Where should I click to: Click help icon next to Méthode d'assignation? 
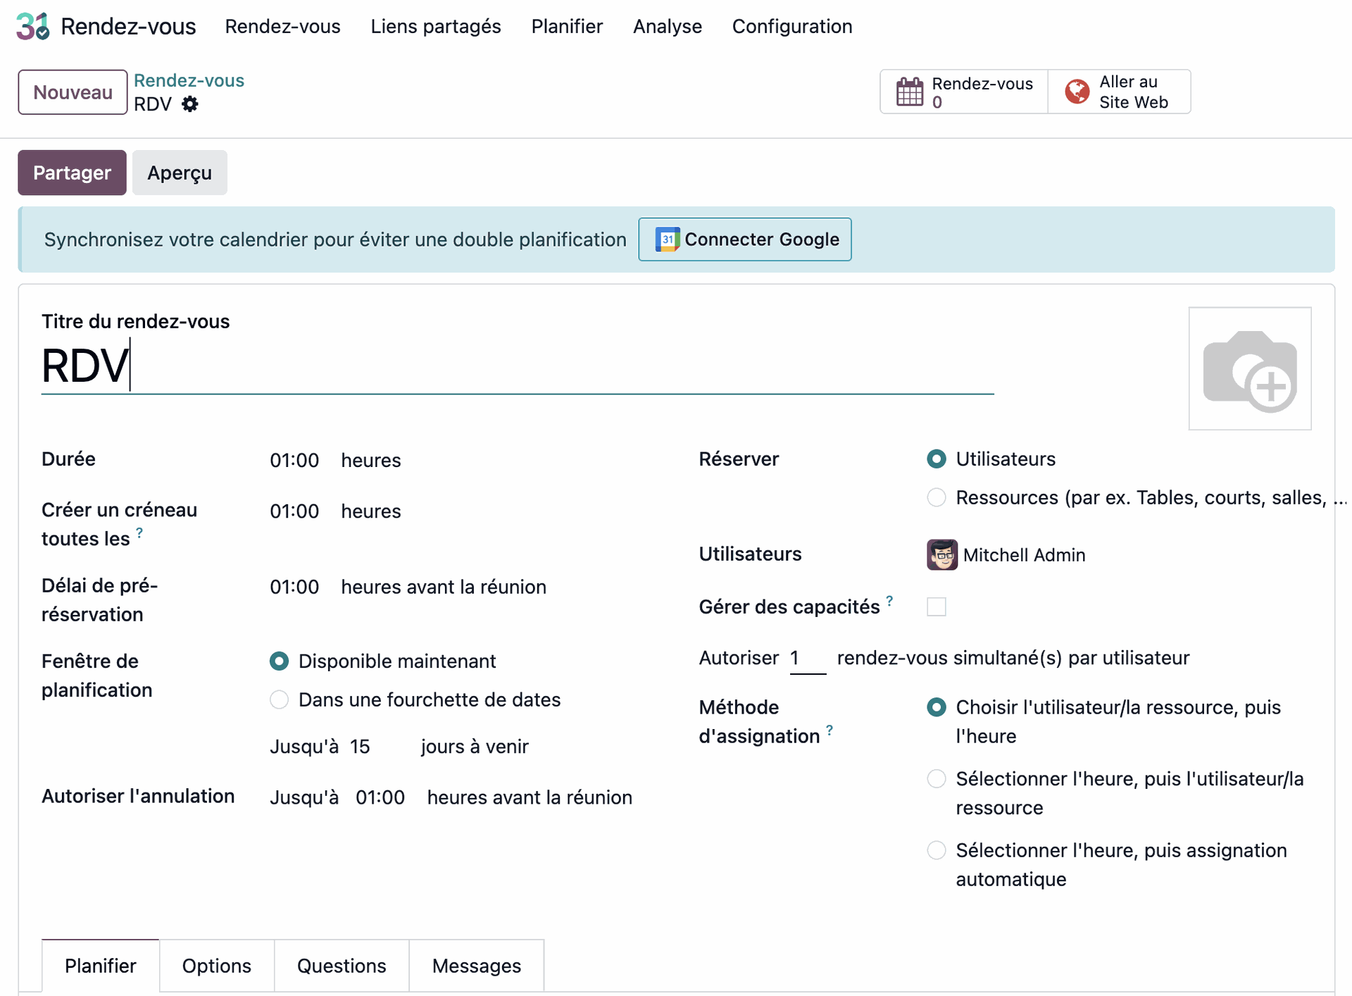point(830,730)
